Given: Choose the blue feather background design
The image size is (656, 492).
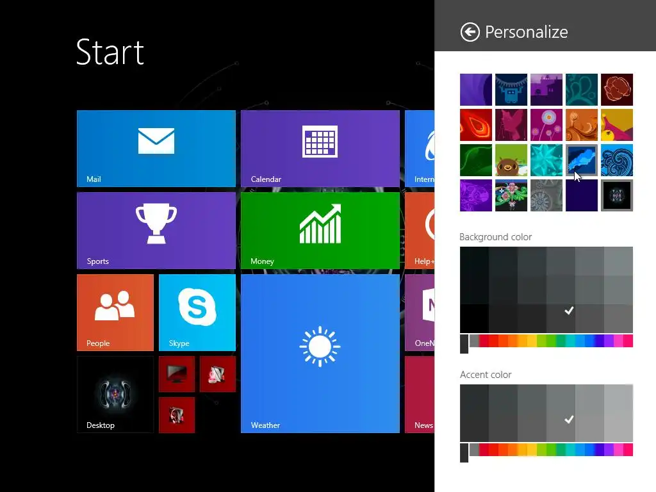Looking at the screenshot, I should [582, 160].
